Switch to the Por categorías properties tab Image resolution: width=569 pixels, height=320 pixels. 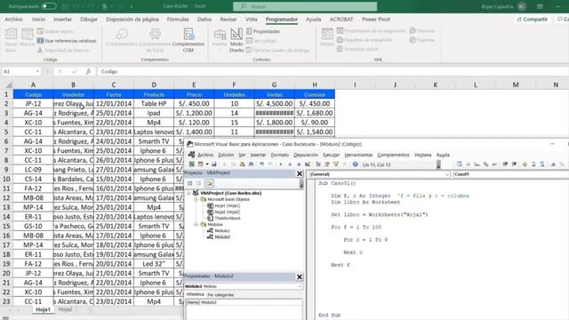click(x=220, y=295)
